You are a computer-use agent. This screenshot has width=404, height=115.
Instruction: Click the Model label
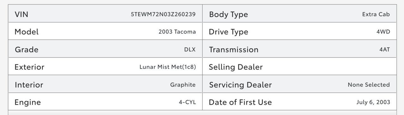point(27,32)
